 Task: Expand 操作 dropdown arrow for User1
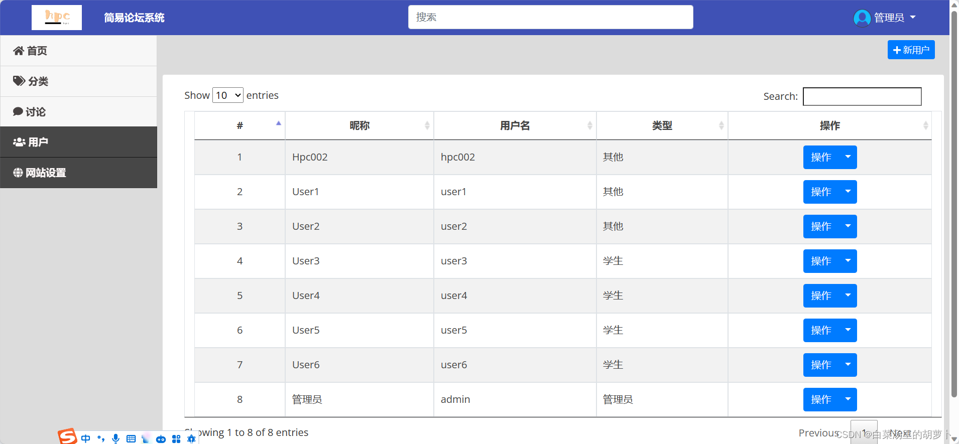click(848, 192)
